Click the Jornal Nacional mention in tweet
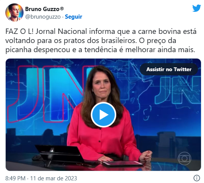 (61, 32)
